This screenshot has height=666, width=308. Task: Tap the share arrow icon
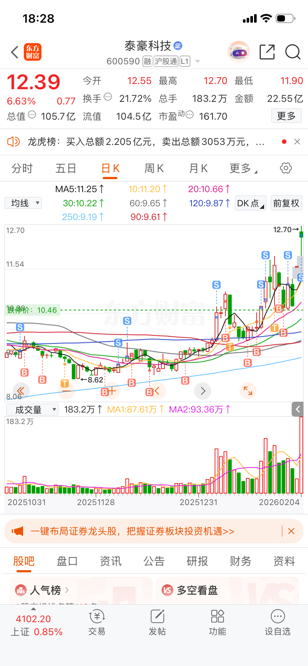pyautogui.click(x=267, y=52)
